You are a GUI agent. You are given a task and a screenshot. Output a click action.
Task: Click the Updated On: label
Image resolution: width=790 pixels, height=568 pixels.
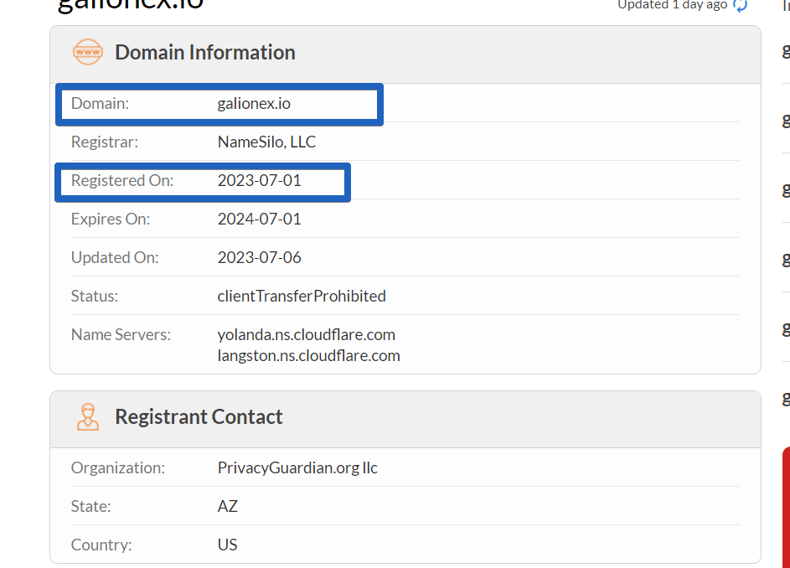[x=115, y=257]
